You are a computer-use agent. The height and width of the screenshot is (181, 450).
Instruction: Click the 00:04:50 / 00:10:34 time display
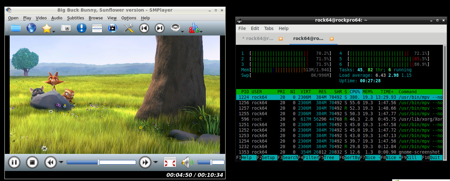tap(195, 175)
